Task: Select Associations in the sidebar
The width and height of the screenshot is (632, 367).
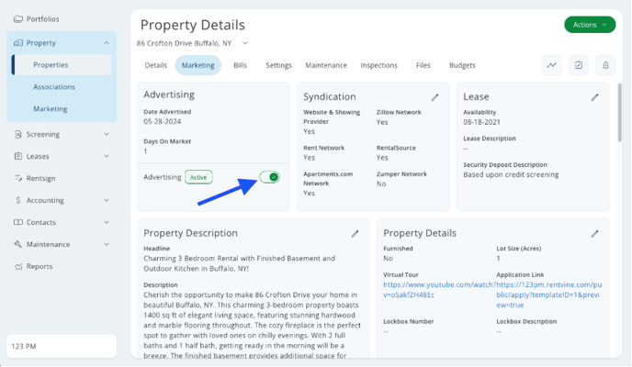Action: 54,87
